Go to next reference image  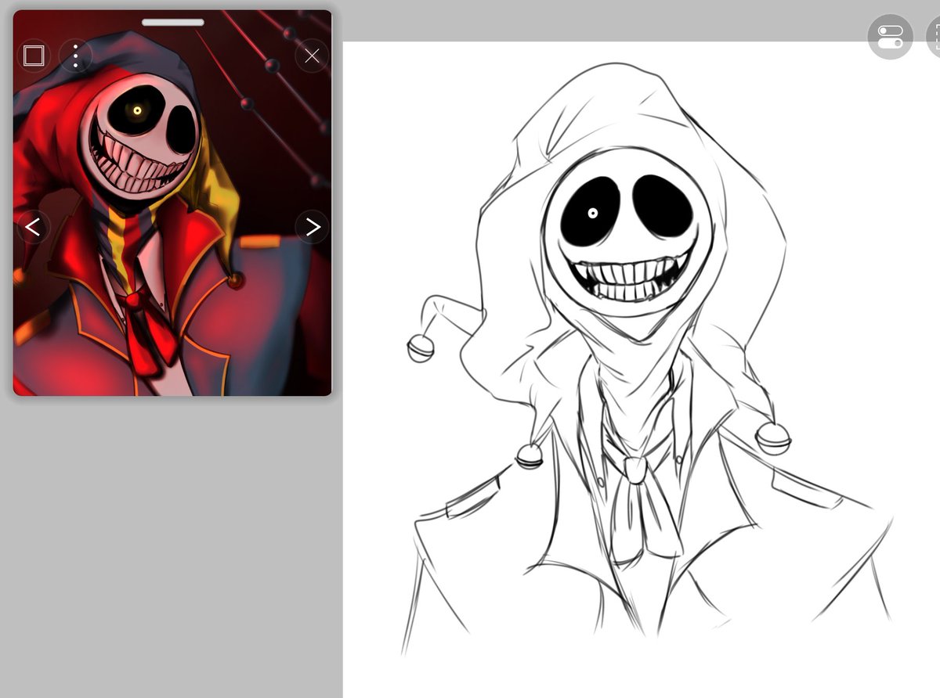click(x=312, y=227)
